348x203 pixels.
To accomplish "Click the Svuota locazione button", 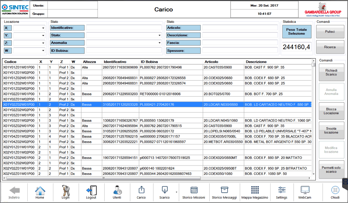I will click(331, 131).
